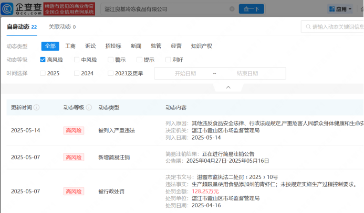Click the info icon next to 动态等级
Viewport: 364px width, 213px height.
88,107
